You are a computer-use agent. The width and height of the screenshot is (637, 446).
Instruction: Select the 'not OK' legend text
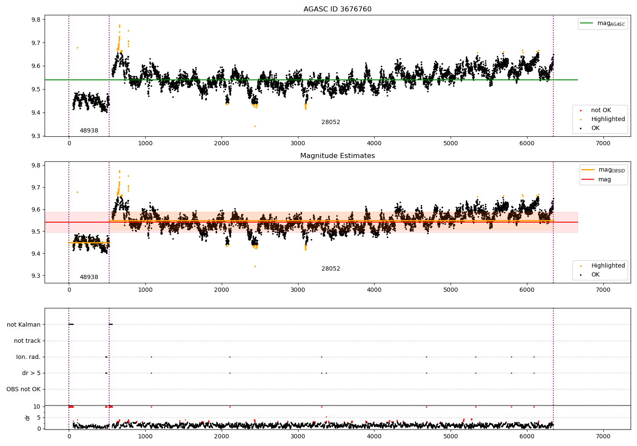tap(601, 110)
